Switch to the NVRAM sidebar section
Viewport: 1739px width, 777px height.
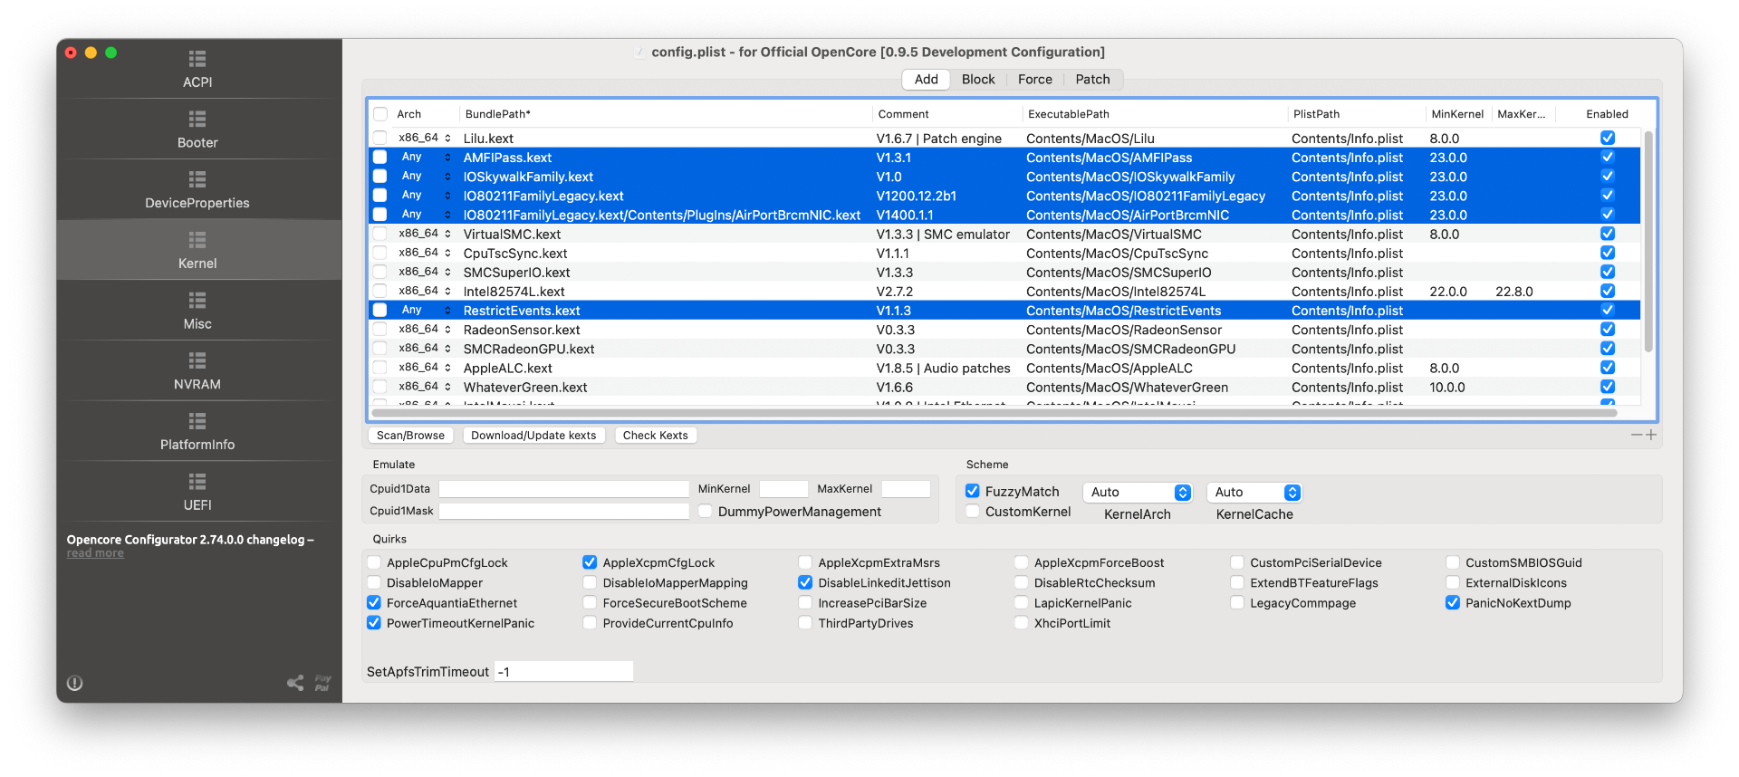click(x=197, y=372)
